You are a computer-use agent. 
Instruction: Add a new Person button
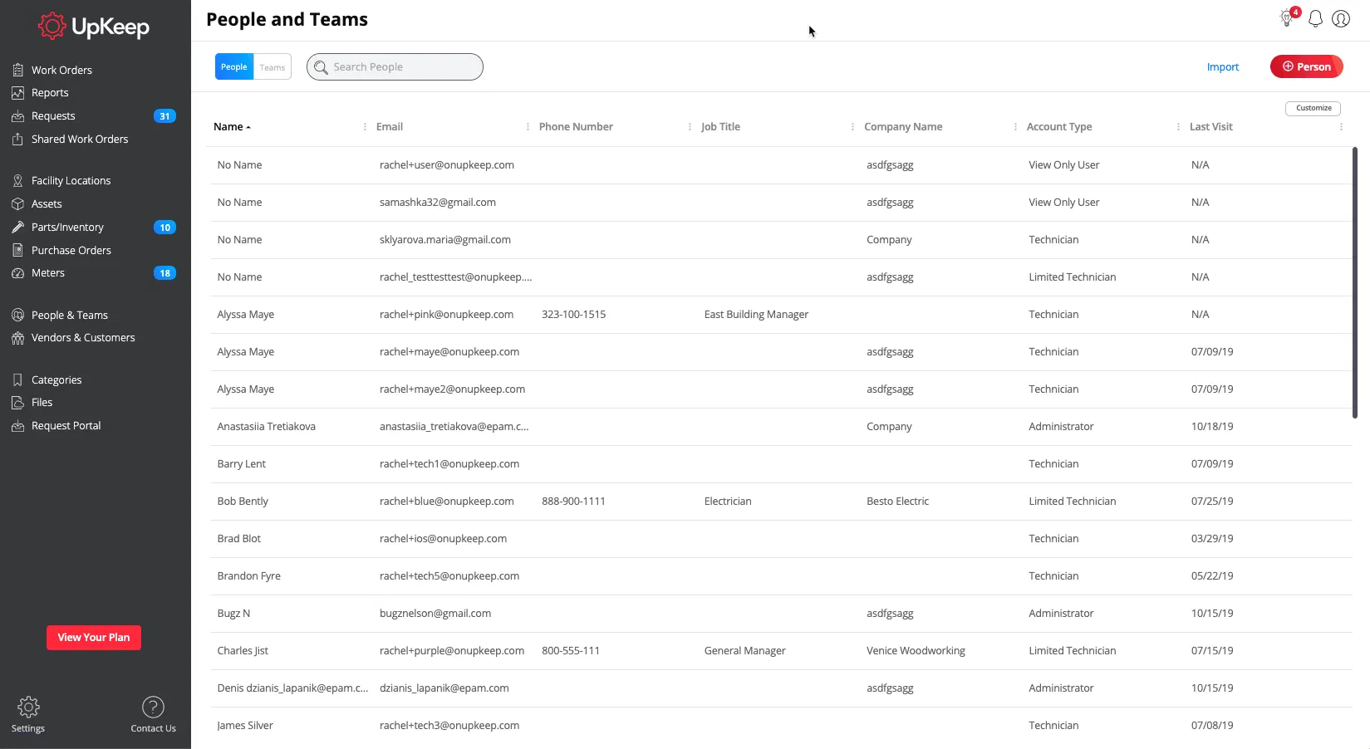[1306, 66]
